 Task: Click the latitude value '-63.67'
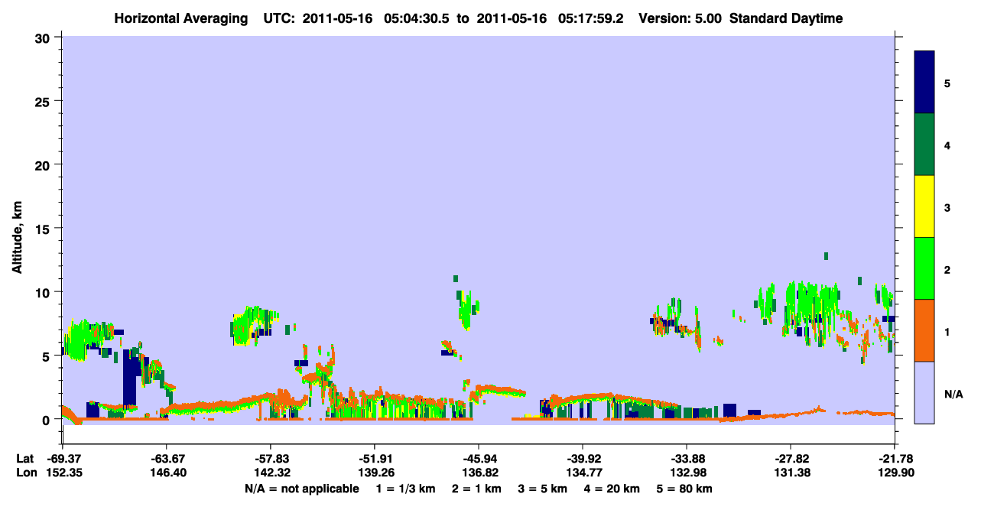coord(166,459)
